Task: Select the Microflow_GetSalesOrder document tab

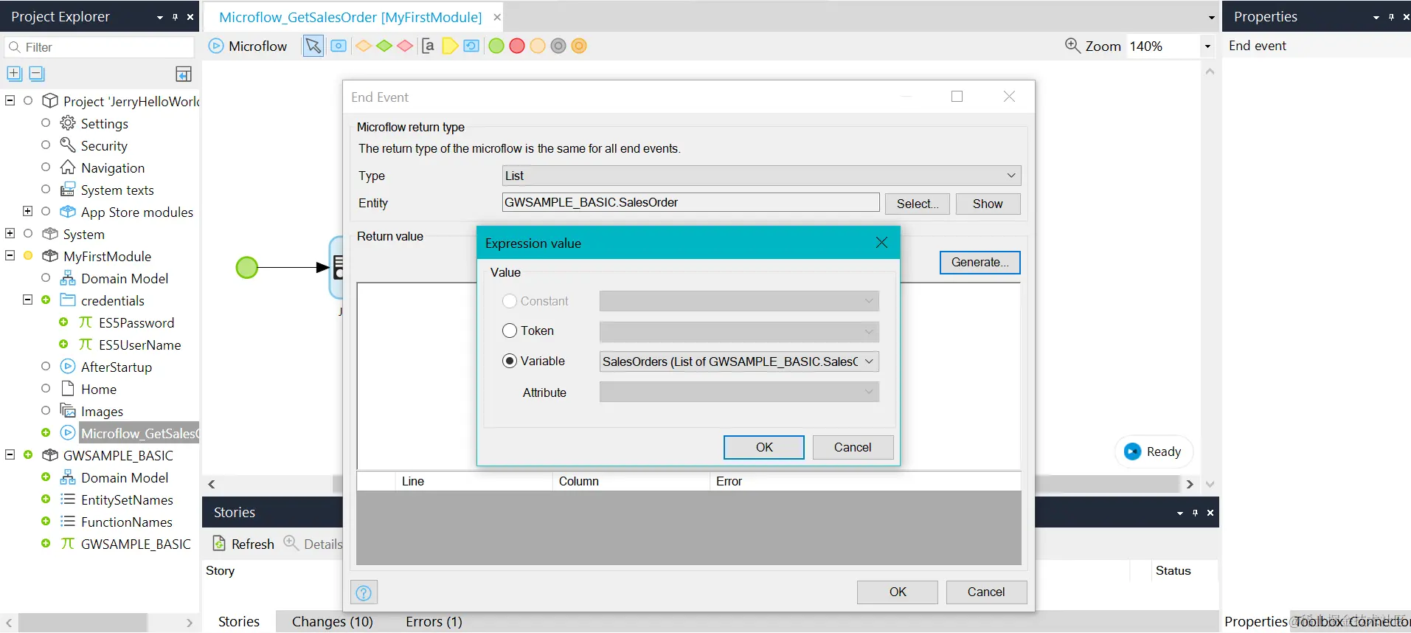Action: pos(350,17)
